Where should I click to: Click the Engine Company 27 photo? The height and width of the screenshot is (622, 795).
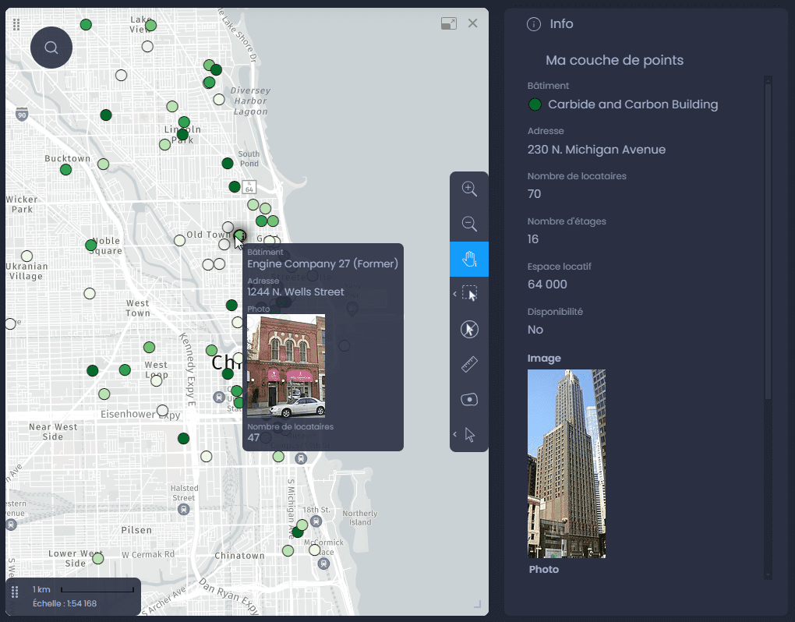[286, 366]
